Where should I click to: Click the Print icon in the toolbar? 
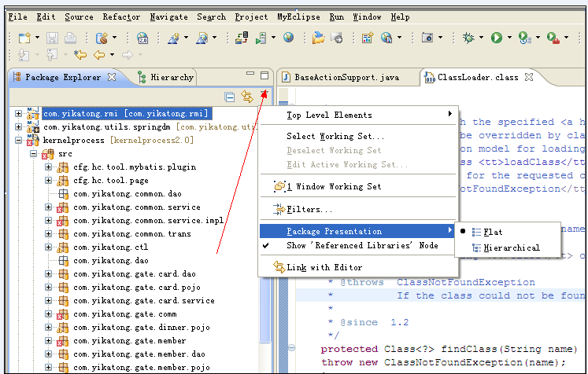tap(70, 37)
